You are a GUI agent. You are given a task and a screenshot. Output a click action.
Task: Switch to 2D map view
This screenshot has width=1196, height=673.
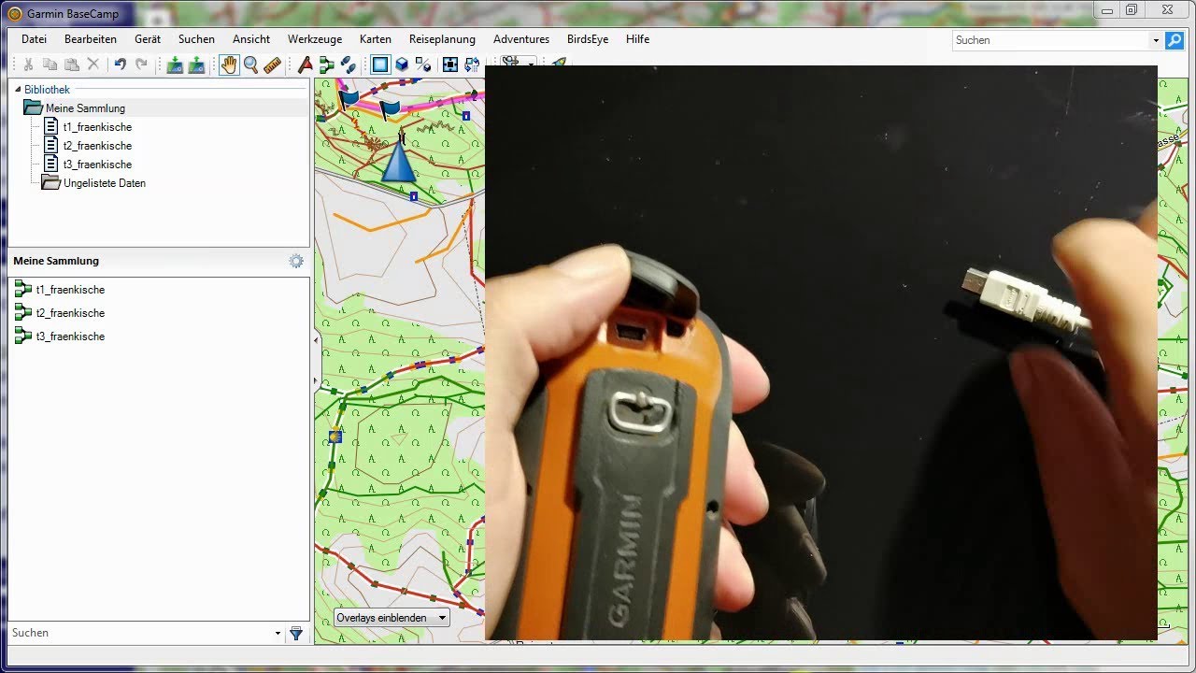click(379, 64)
